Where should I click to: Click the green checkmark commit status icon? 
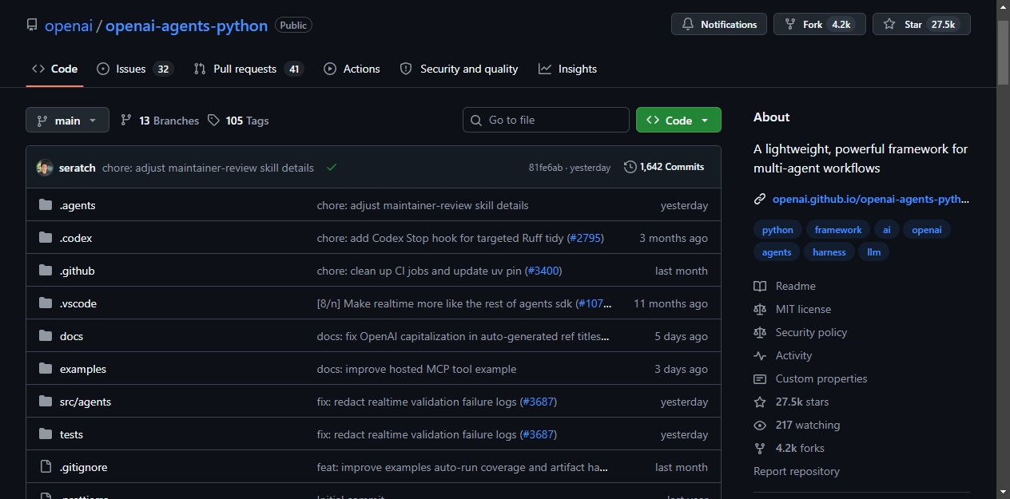332,167
